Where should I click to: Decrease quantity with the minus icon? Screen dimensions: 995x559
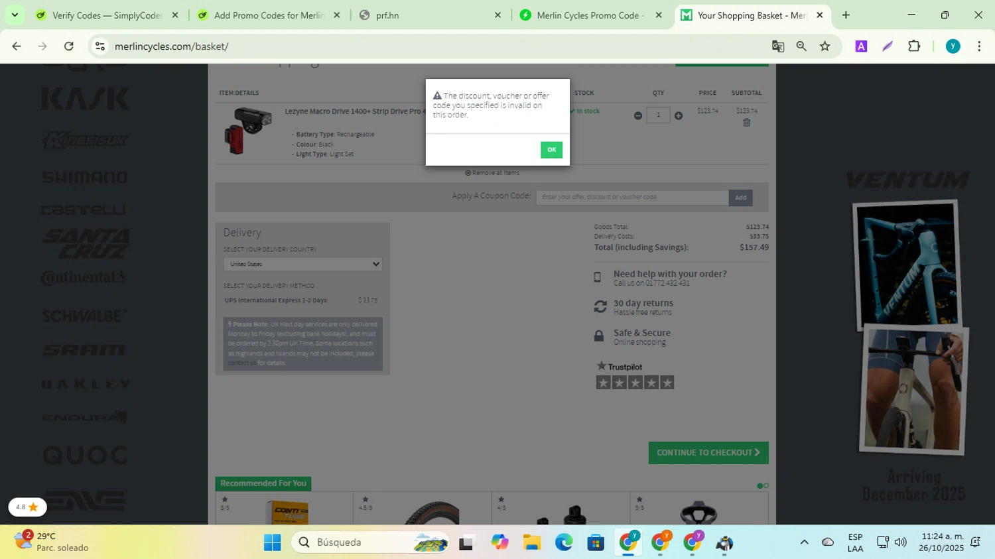click(x=638, y=115)
